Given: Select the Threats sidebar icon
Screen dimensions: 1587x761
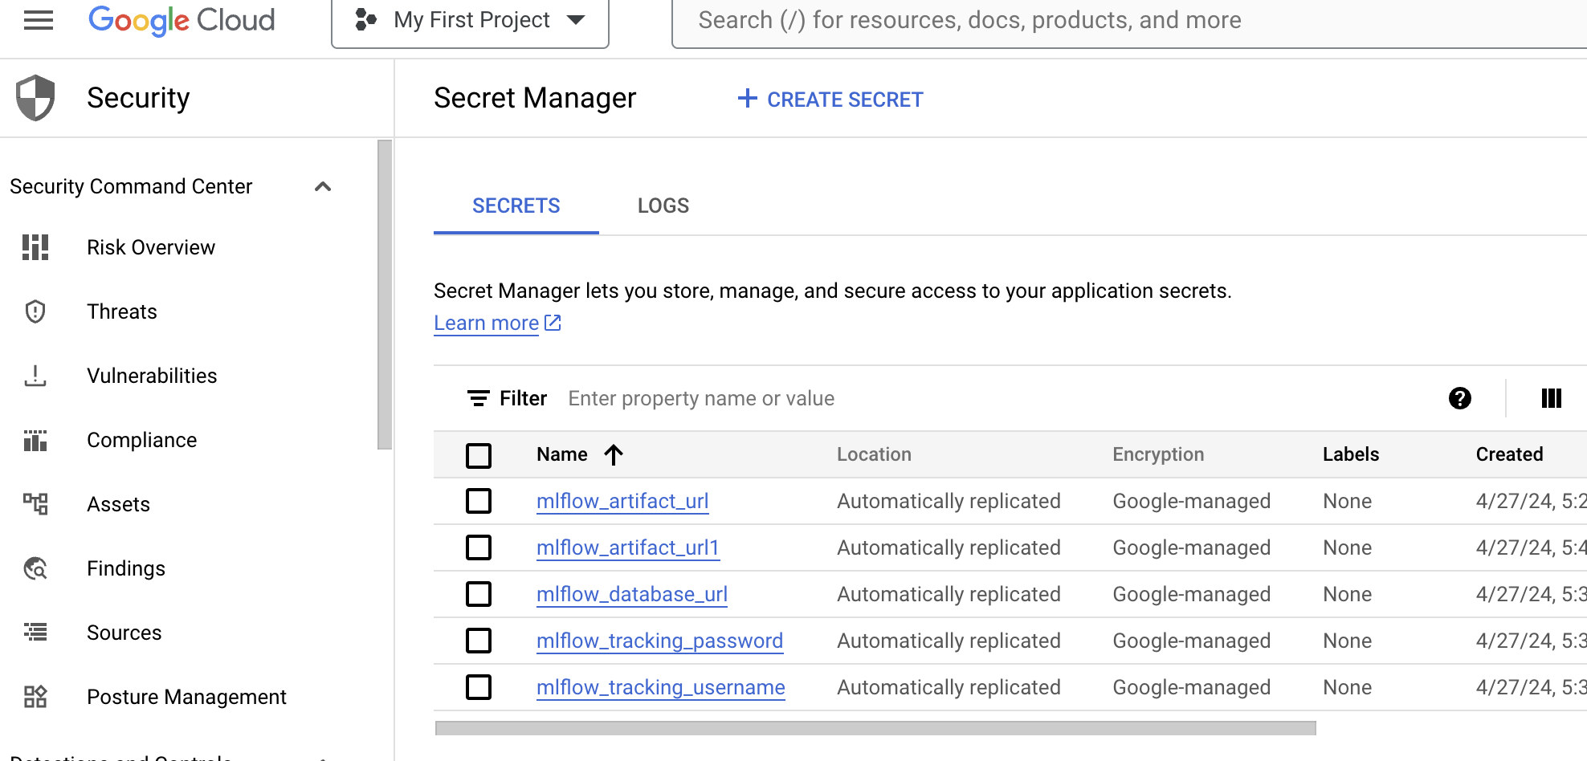Looking at the screenshot, I should [x=35, y=311].
